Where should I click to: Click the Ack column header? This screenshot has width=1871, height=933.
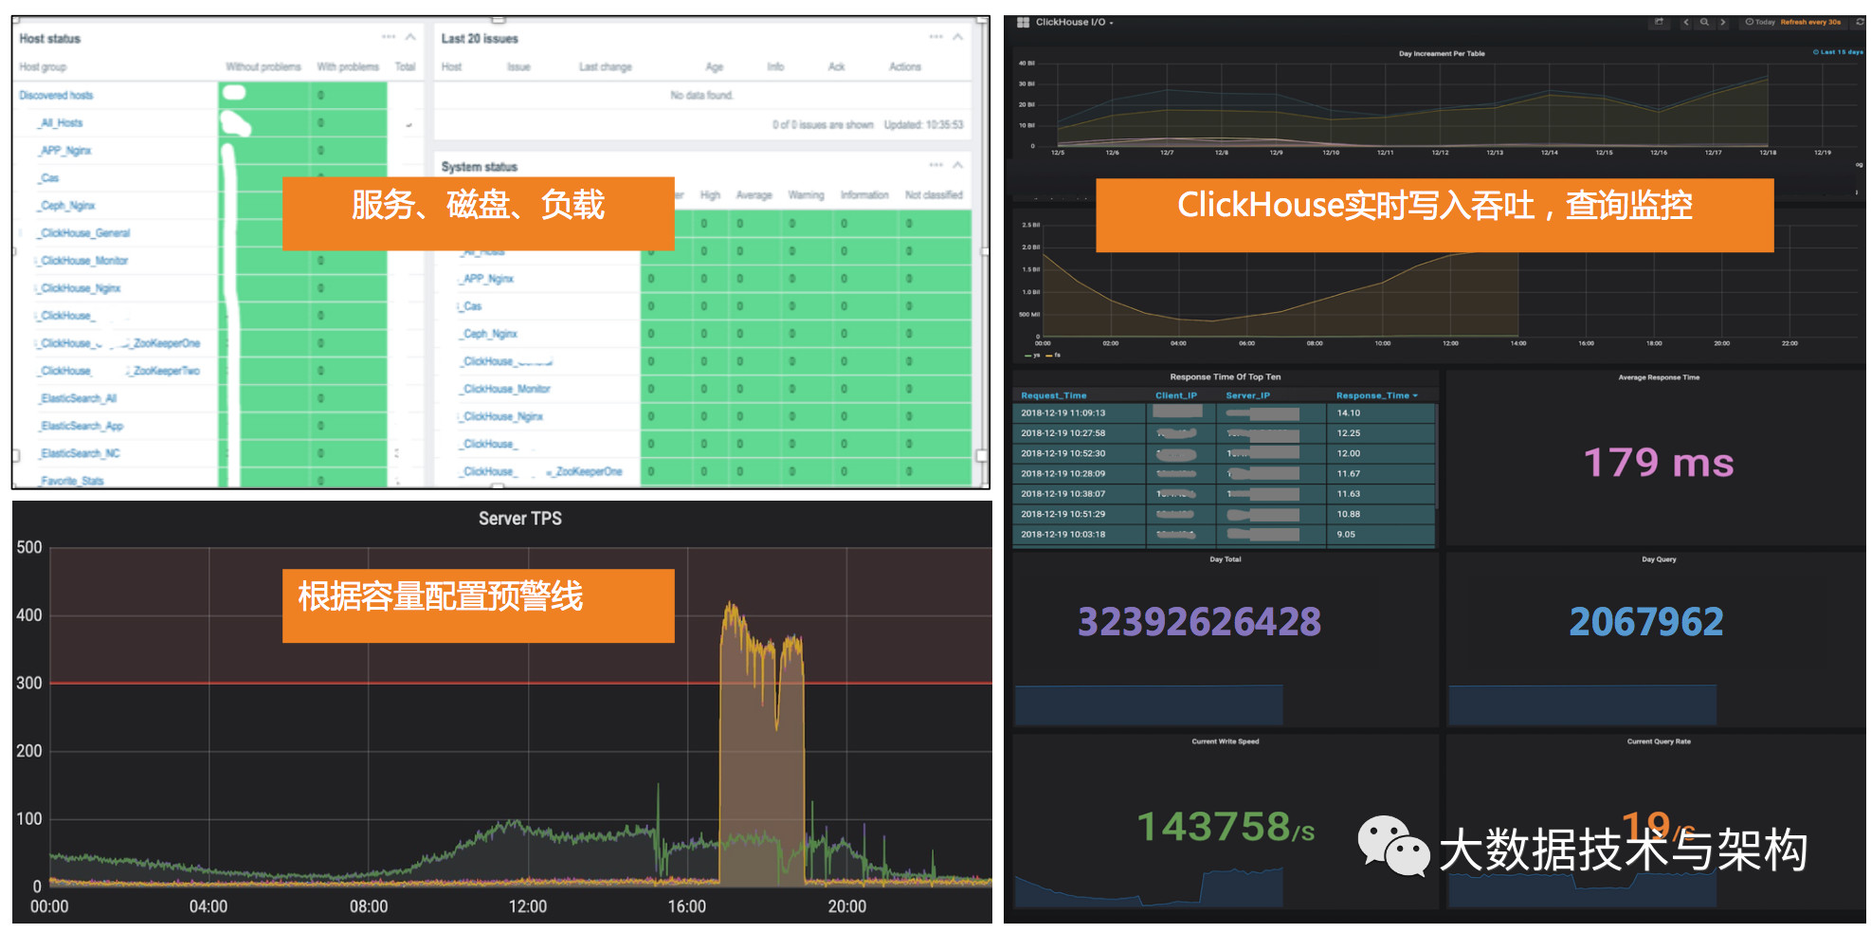click(x=836, y=66)
